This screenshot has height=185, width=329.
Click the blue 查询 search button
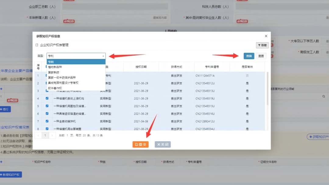(x=249, y=56)
